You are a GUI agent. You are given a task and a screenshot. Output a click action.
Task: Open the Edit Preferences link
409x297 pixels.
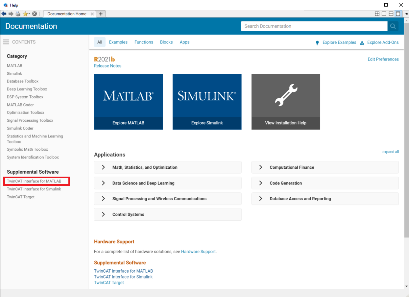pos(383,59)
